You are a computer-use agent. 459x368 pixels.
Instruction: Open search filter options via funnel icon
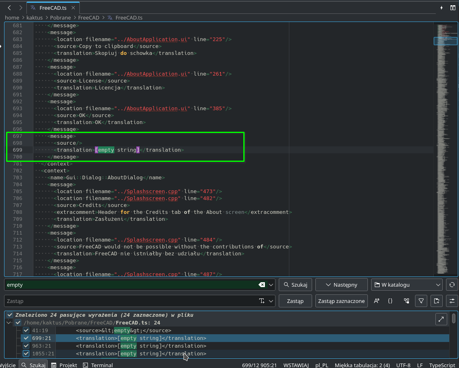pyautogui.click(x=421, y=301)
